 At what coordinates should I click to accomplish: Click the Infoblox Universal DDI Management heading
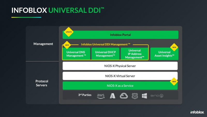106,44
